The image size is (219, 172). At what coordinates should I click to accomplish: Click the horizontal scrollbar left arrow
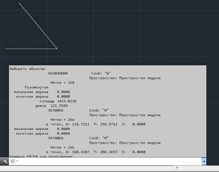click(x=177, y=168)
